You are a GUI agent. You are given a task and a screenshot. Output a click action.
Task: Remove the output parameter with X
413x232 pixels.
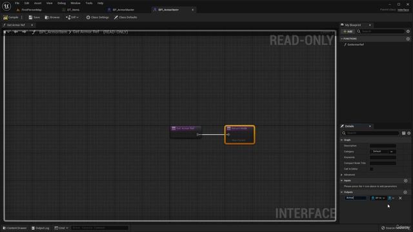(x=400, y=198)
